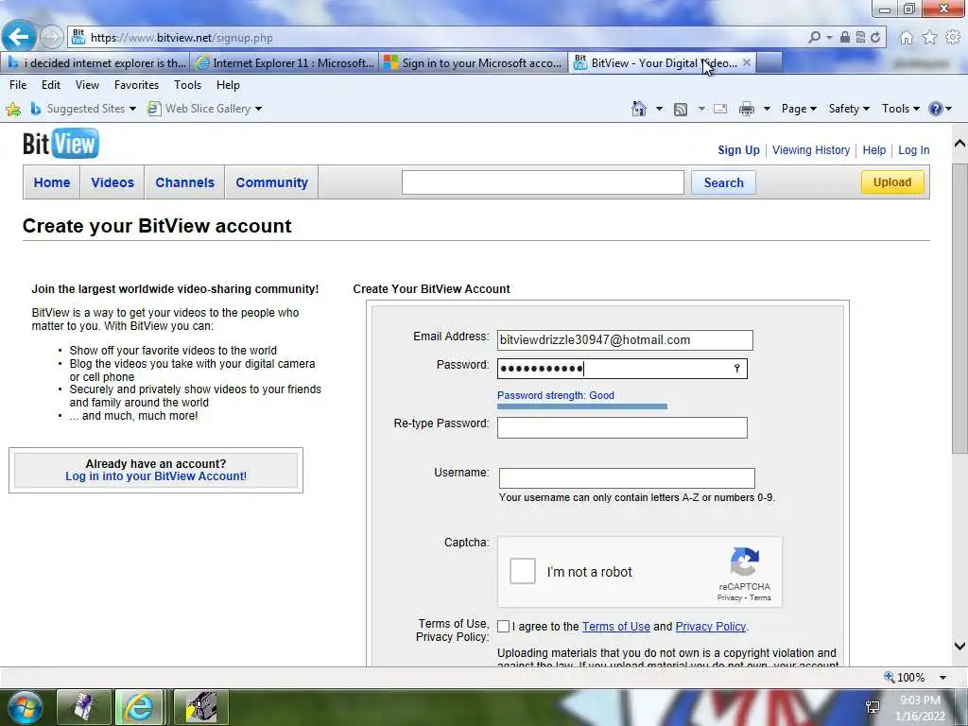Viewport: 968px width, 726px height.
Task: Check the I'm not a robot box
Action: tap(522, 571)
